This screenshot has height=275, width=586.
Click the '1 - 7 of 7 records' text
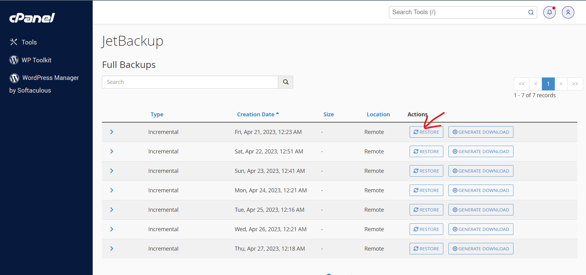pos(535,95)
